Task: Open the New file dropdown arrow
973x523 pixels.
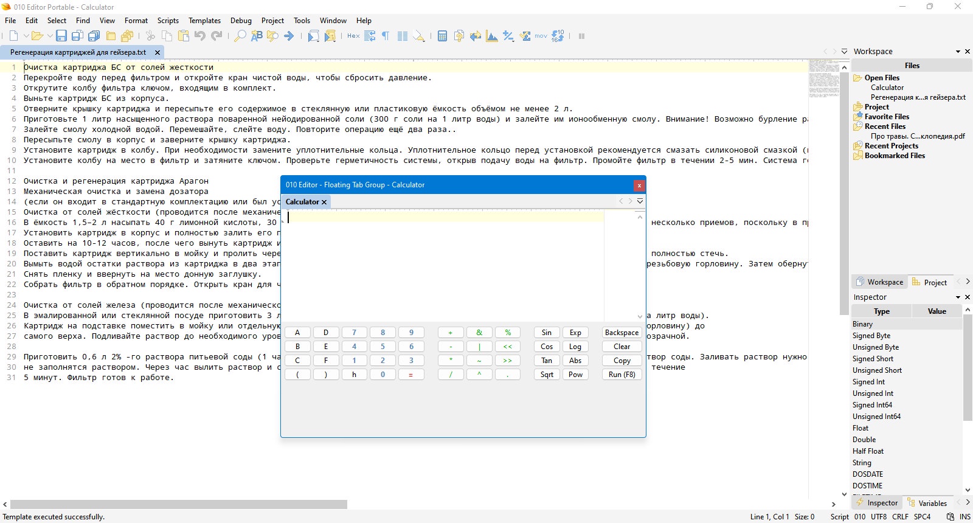Action: 26,36
